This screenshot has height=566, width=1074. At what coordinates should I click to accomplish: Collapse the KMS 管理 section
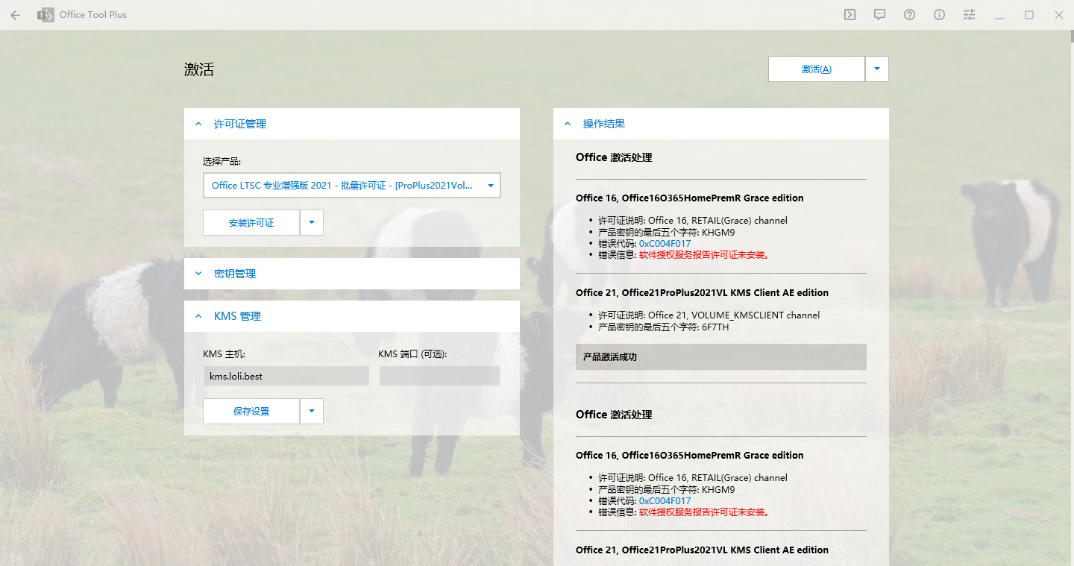[x=198, y=316]
